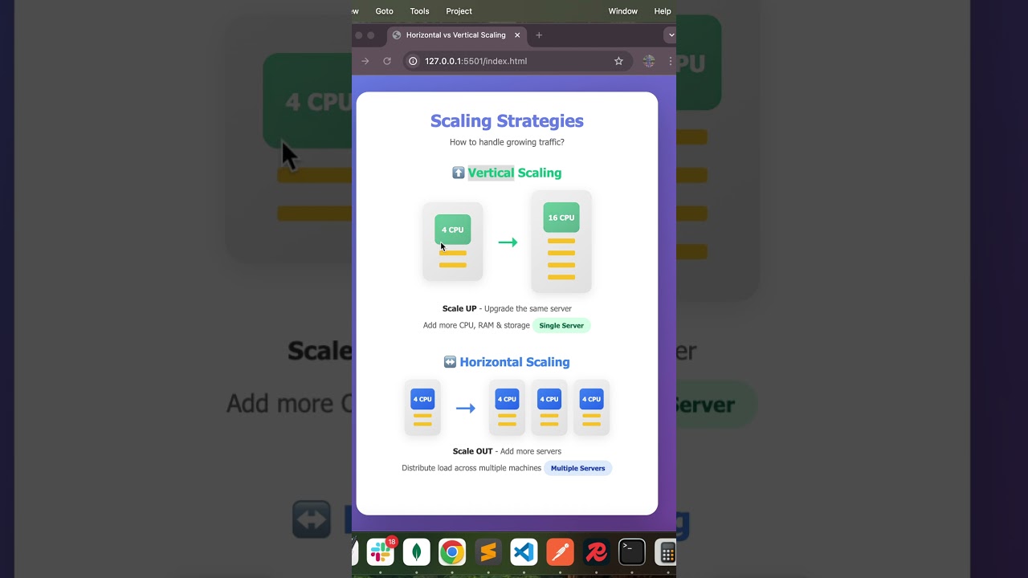Click the Horizontal Scaling heading
The height and width of the screenshot is (578, 1028).
515,362
